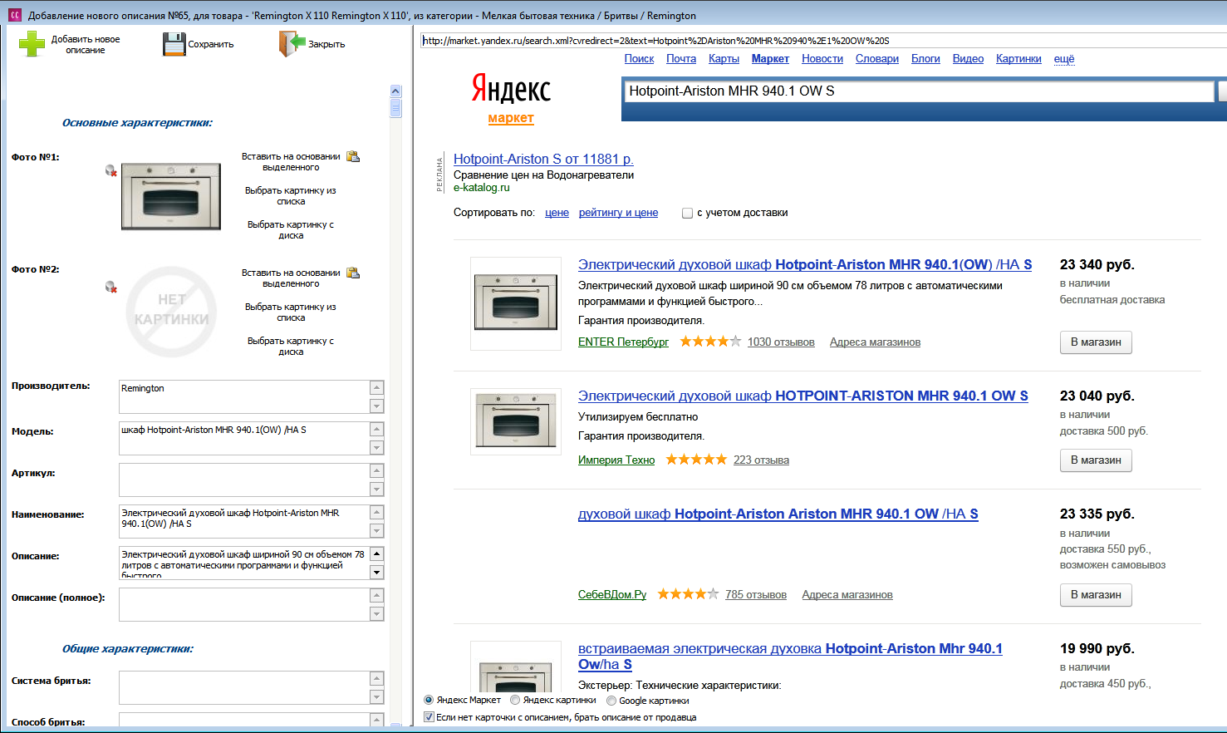Click first search result oven thumbnail
Image resolution: width=1227 pixels, height=733 pixels.
[x=516, y=303]
